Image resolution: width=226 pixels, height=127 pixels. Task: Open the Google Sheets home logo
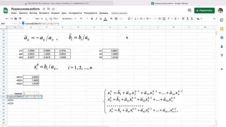point(6,11)
